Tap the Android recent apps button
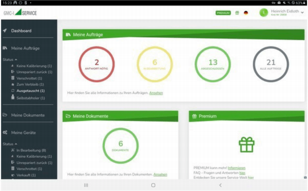308x191 pixels. [86, 185]
